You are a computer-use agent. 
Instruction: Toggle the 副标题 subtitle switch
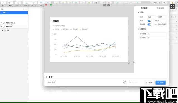(x=149, y=24)
